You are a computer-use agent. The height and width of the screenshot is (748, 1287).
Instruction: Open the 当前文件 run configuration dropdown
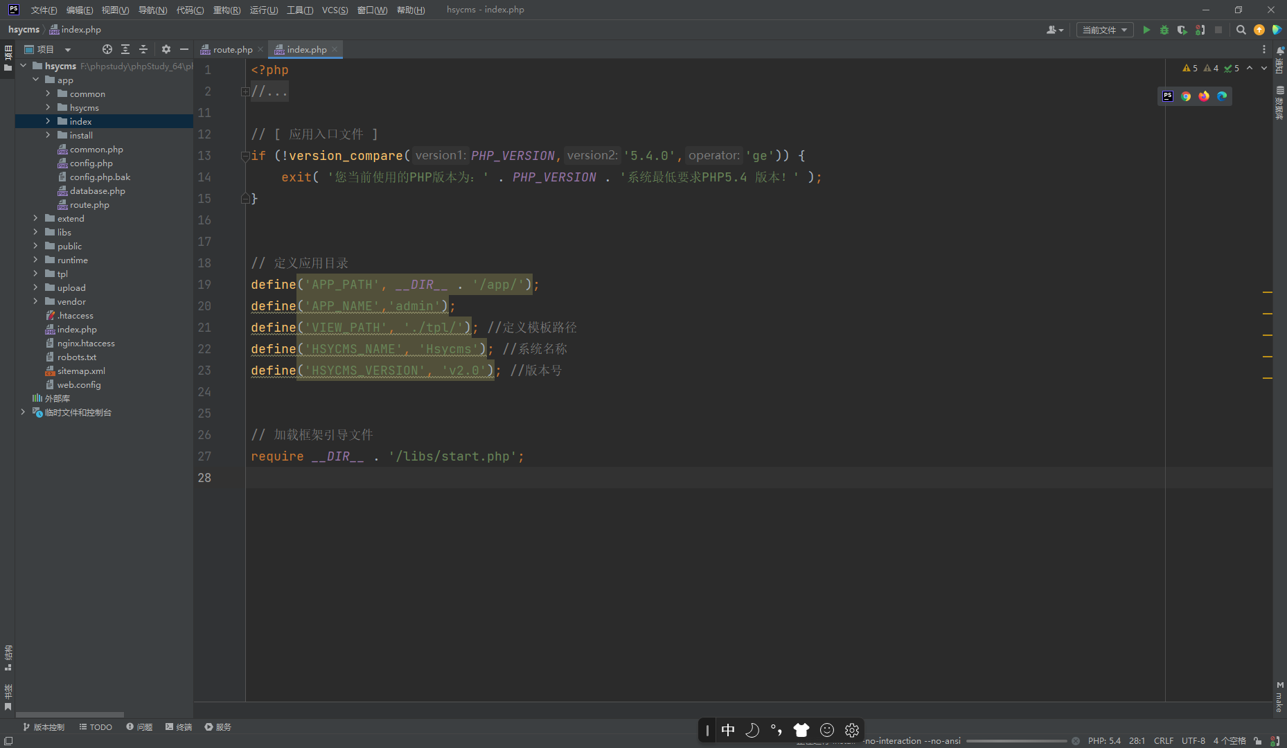[1104, 30]
